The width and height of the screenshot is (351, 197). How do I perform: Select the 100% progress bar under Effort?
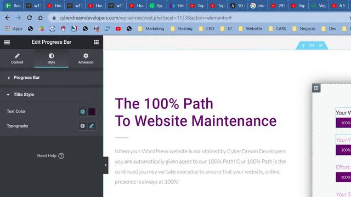[343, 177]
